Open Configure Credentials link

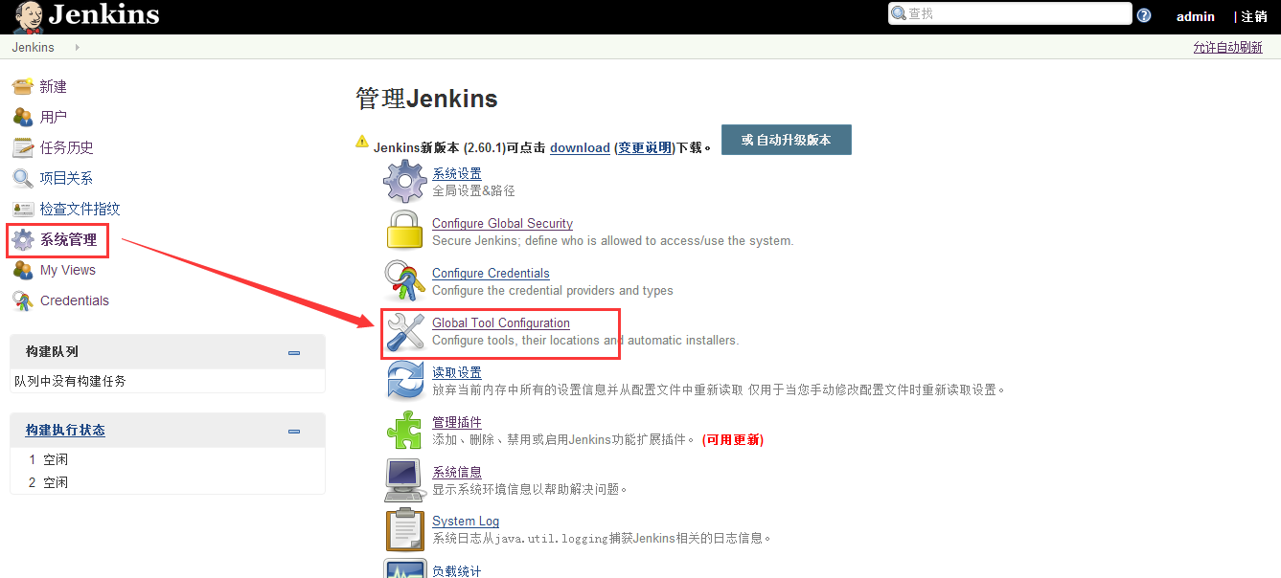pos(491,273)
